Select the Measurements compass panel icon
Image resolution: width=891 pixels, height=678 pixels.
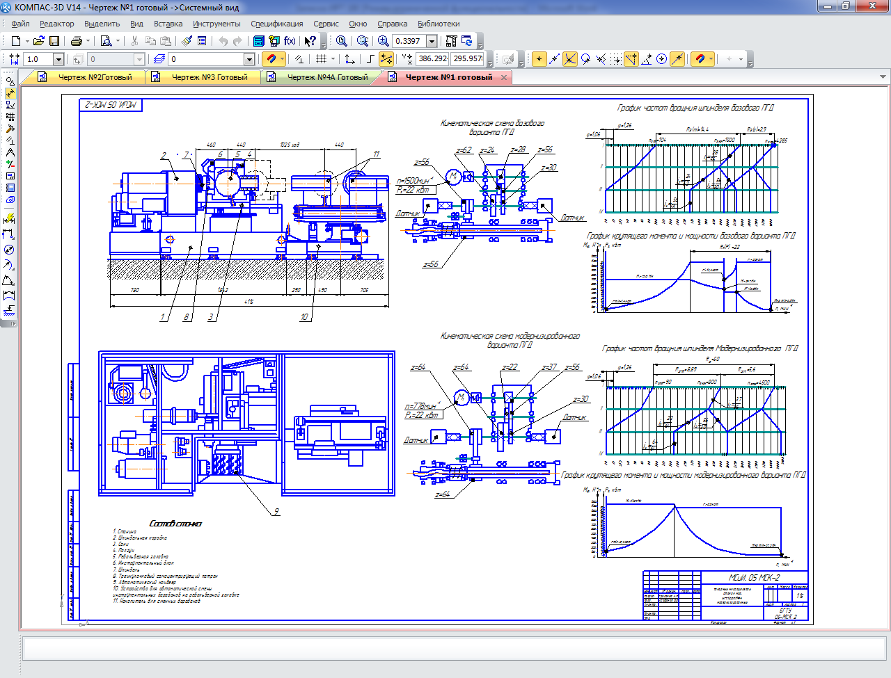pos(10,152)
